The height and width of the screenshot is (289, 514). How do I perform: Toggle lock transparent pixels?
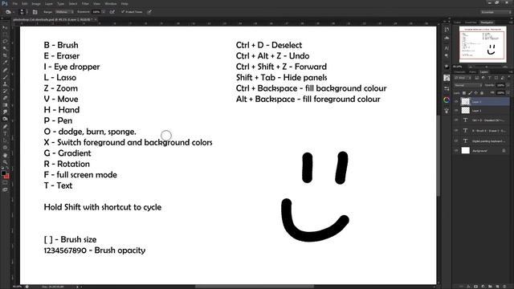[x=464, y=93]
